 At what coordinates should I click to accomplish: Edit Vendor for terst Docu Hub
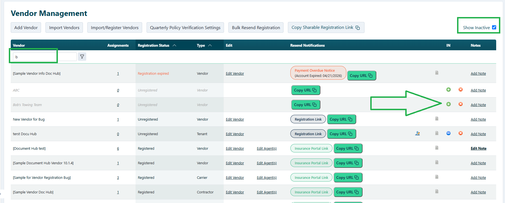point(235,134)
